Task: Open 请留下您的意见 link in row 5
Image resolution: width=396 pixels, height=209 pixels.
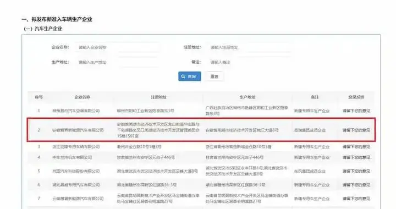Action: (x=356, y=171)
